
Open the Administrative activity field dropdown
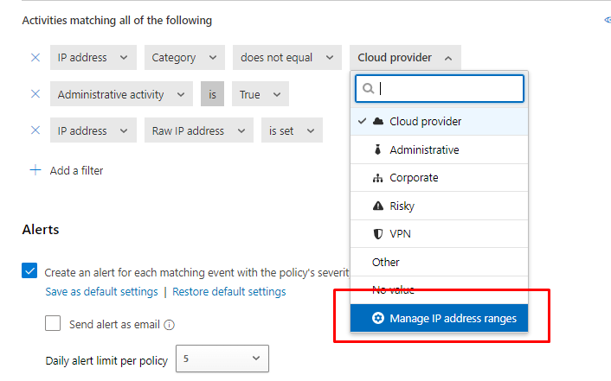click(121, 94)
